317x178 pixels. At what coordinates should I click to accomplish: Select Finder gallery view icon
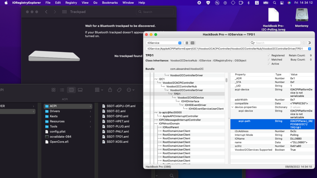(x=80, y=90)
